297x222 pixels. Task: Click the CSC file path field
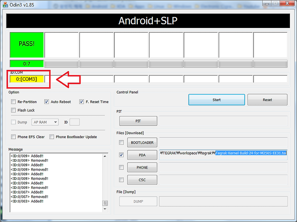(x=223, y=180)
